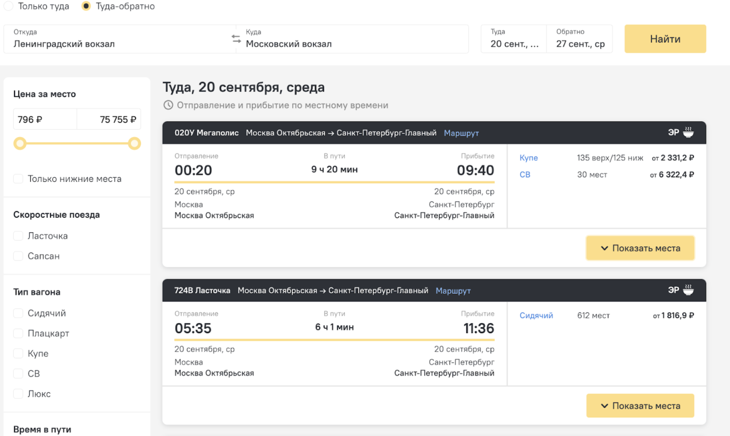This screenshot has height=436, width=730.
Task: Select the Туда-обратно radio option
Action: (86, 6)
